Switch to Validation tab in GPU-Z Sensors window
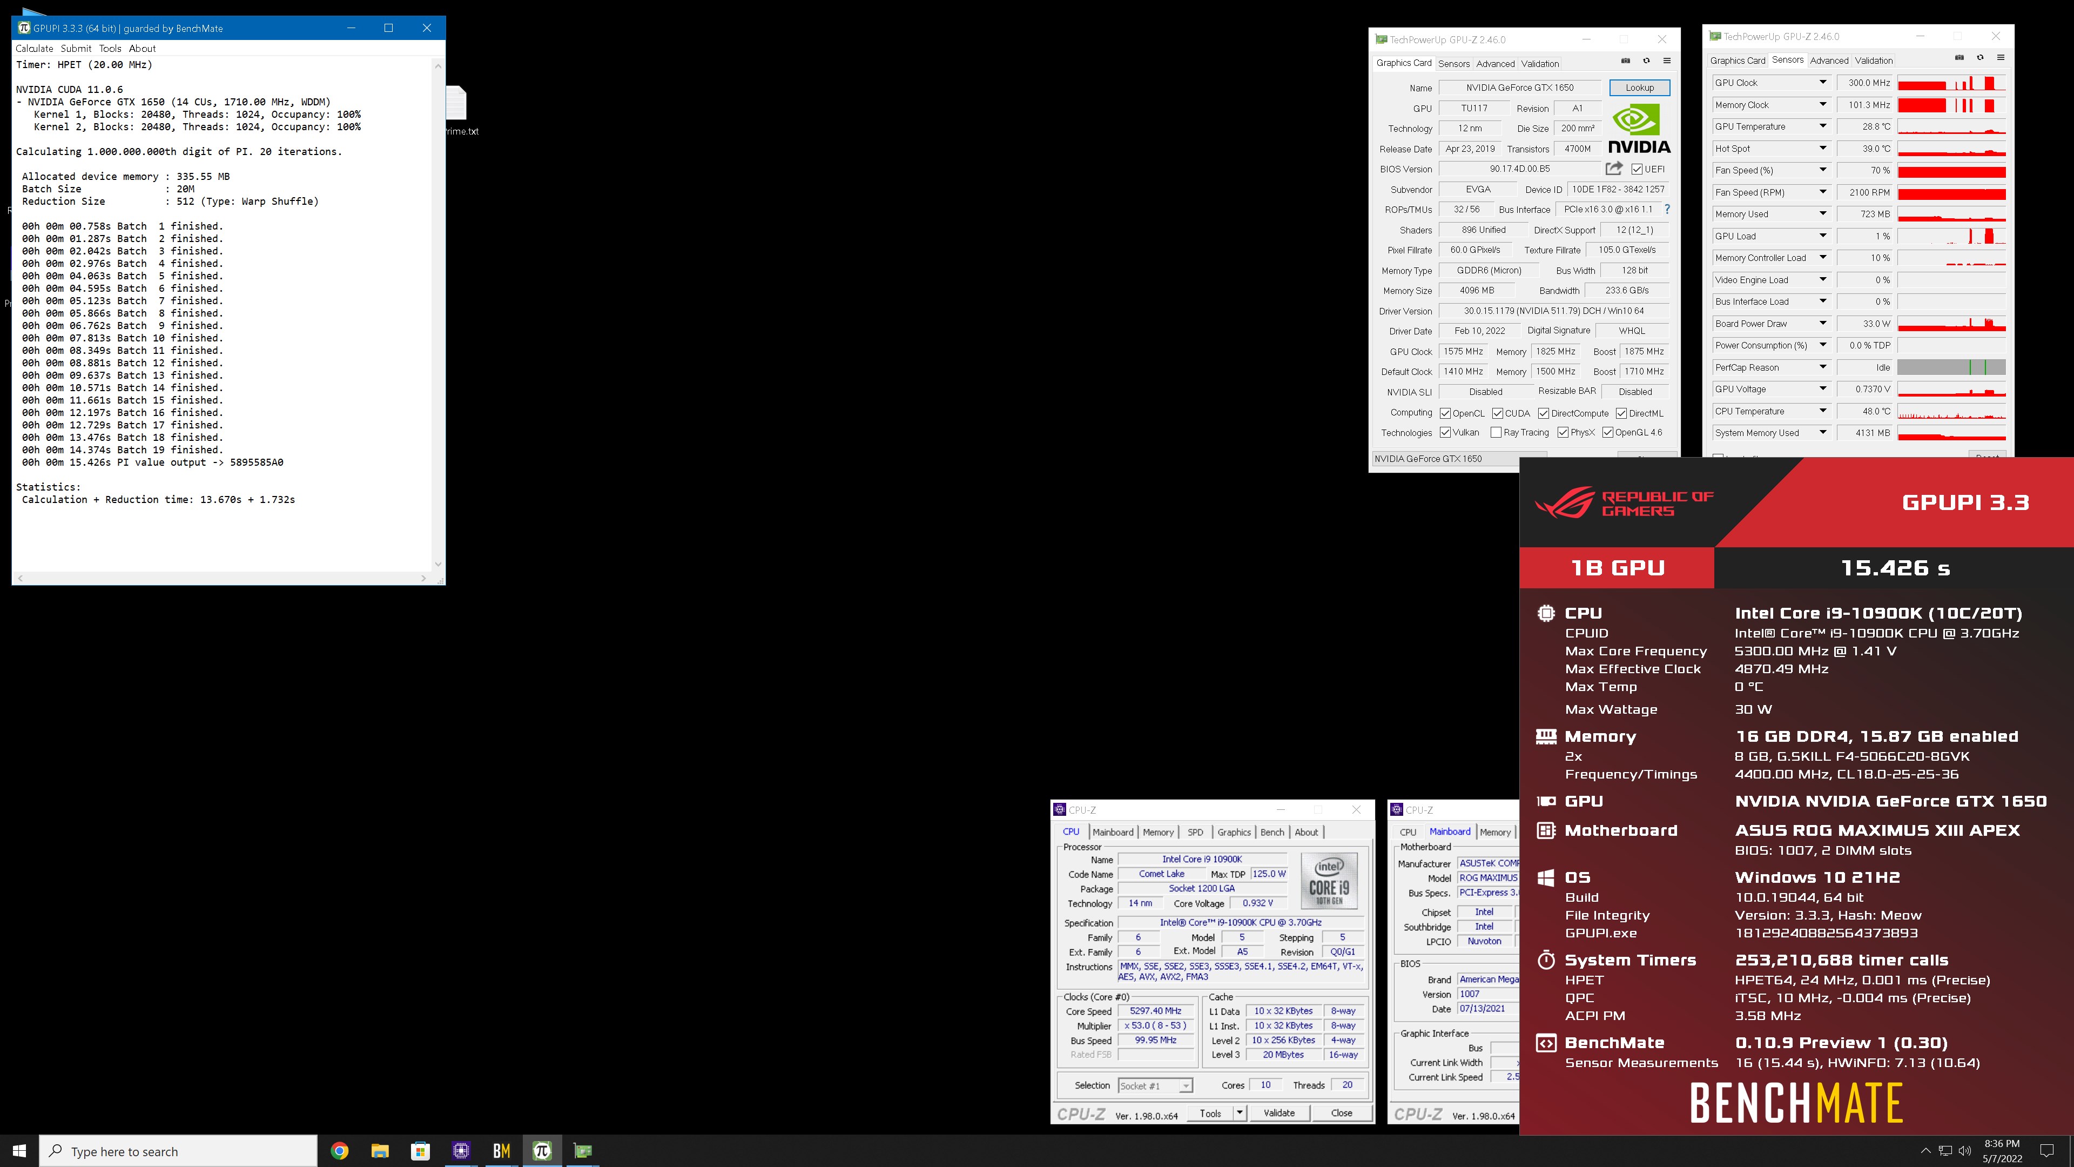 [1874, 61]
